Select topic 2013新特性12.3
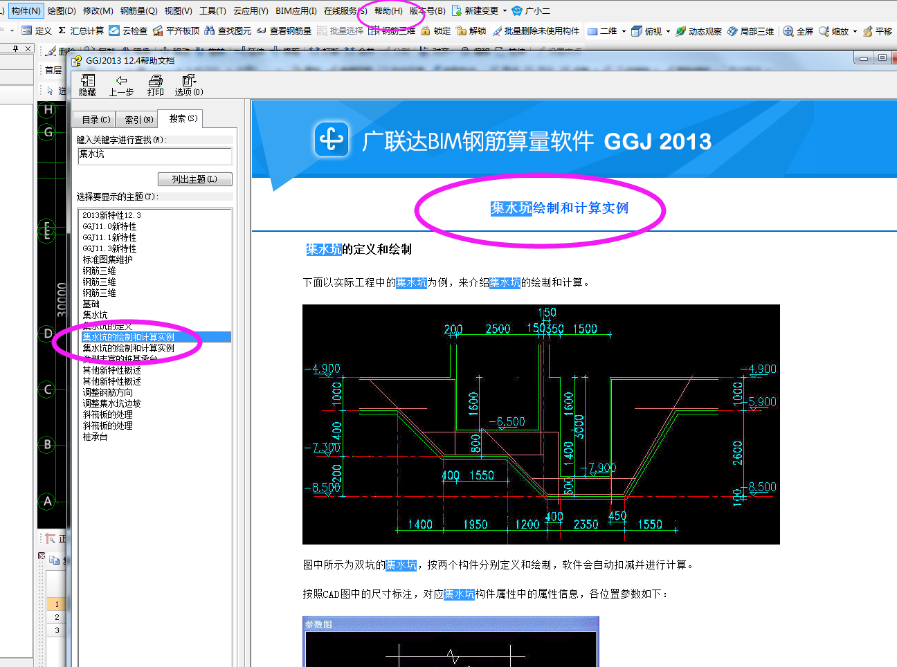Image resolution: width=897 pixels, height=667 pixels. pyautogui.click(x=111, y=215)
